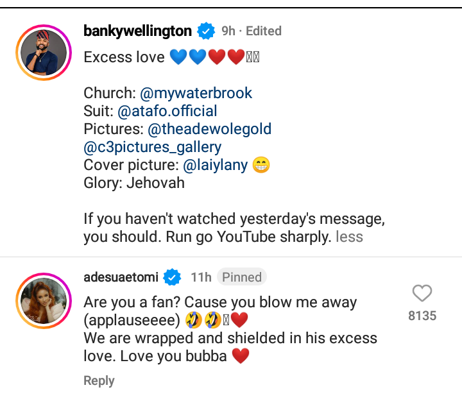
Task: Open the @laiylany mention
Action: (215, 165)
